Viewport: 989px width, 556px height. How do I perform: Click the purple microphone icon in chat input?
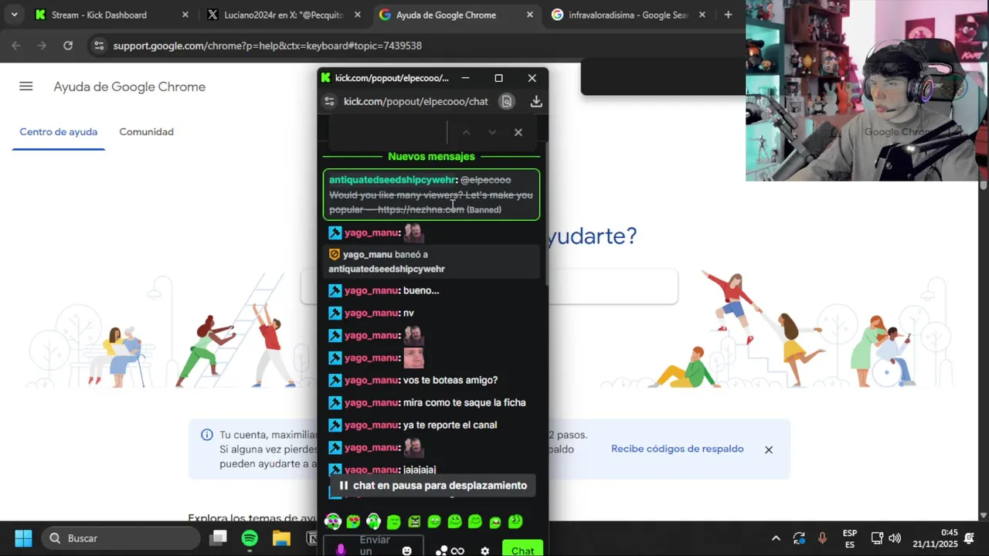point(341,550)
